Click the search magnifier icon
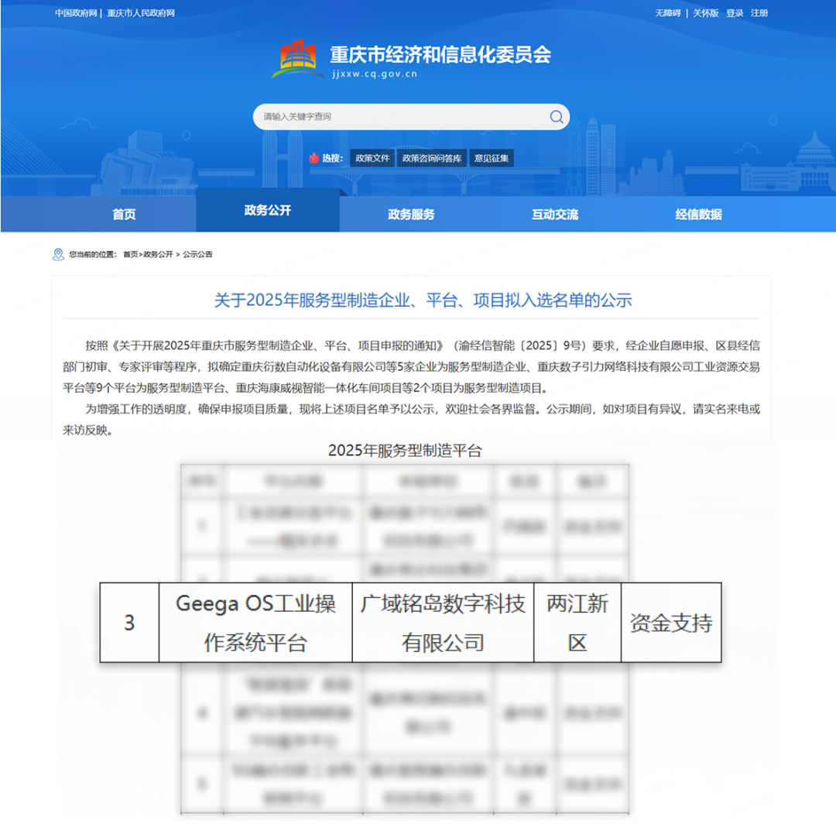The width and height of the screenshot is (836, 824). [556, 117]
